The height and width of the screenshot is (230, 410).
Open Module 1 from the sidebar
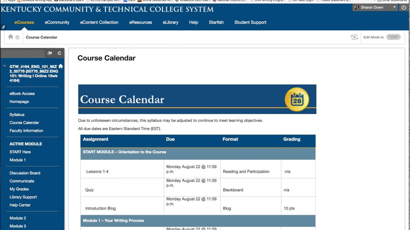[x=18, y=160]
